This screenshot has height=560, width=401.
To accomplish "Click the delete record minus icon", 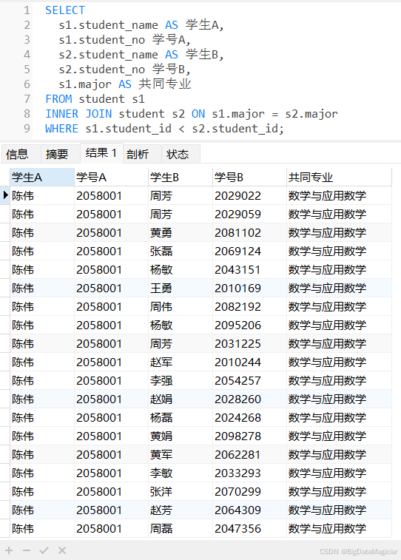I will 27,550.
